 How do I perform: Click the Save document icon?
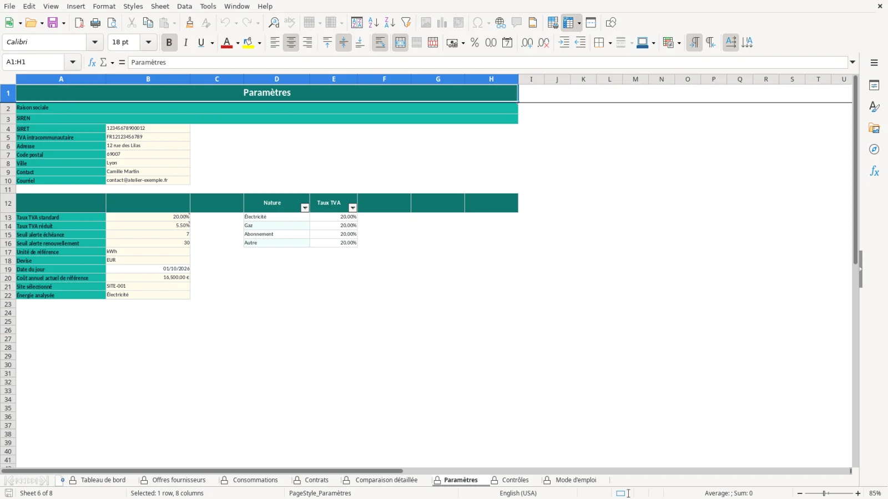(x=53, y=23)
